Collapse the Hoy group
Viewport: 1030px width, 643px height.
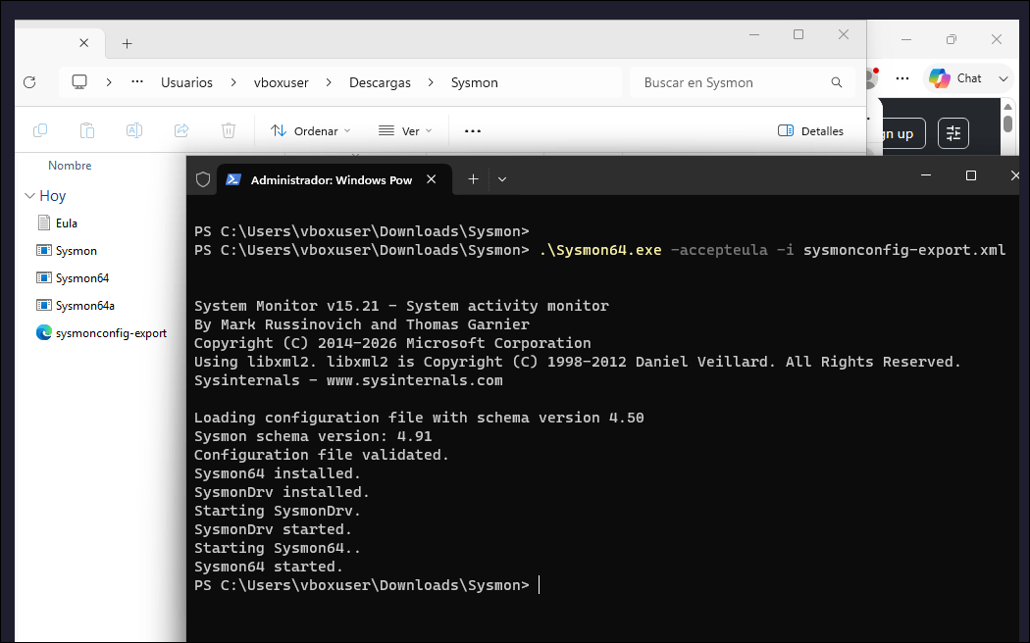coord(29,195)
